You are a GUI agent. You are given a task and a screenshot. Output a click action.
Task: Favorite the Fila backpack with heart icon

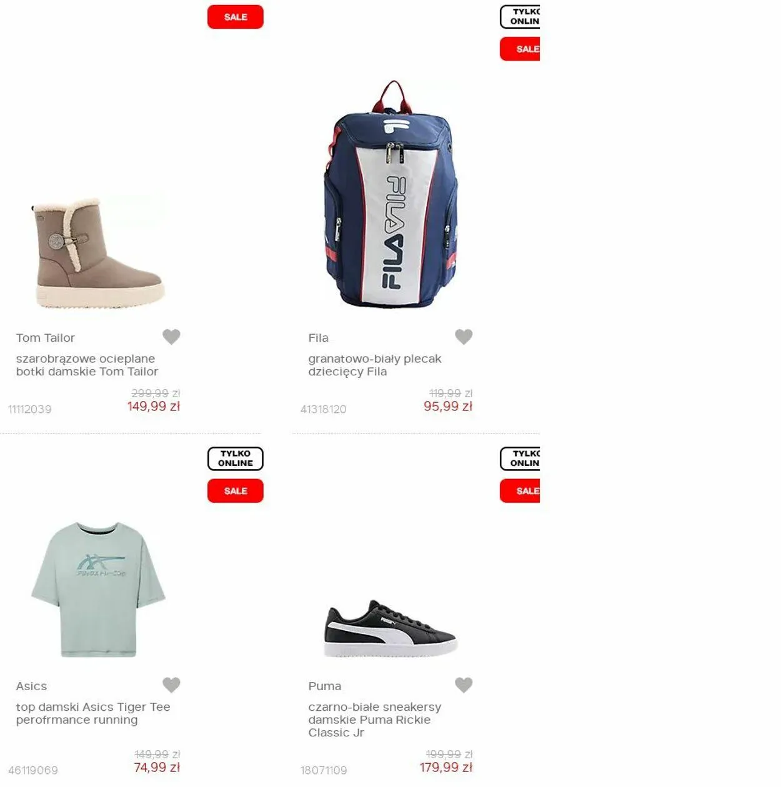pyautogui.click(x=464, y=337)
